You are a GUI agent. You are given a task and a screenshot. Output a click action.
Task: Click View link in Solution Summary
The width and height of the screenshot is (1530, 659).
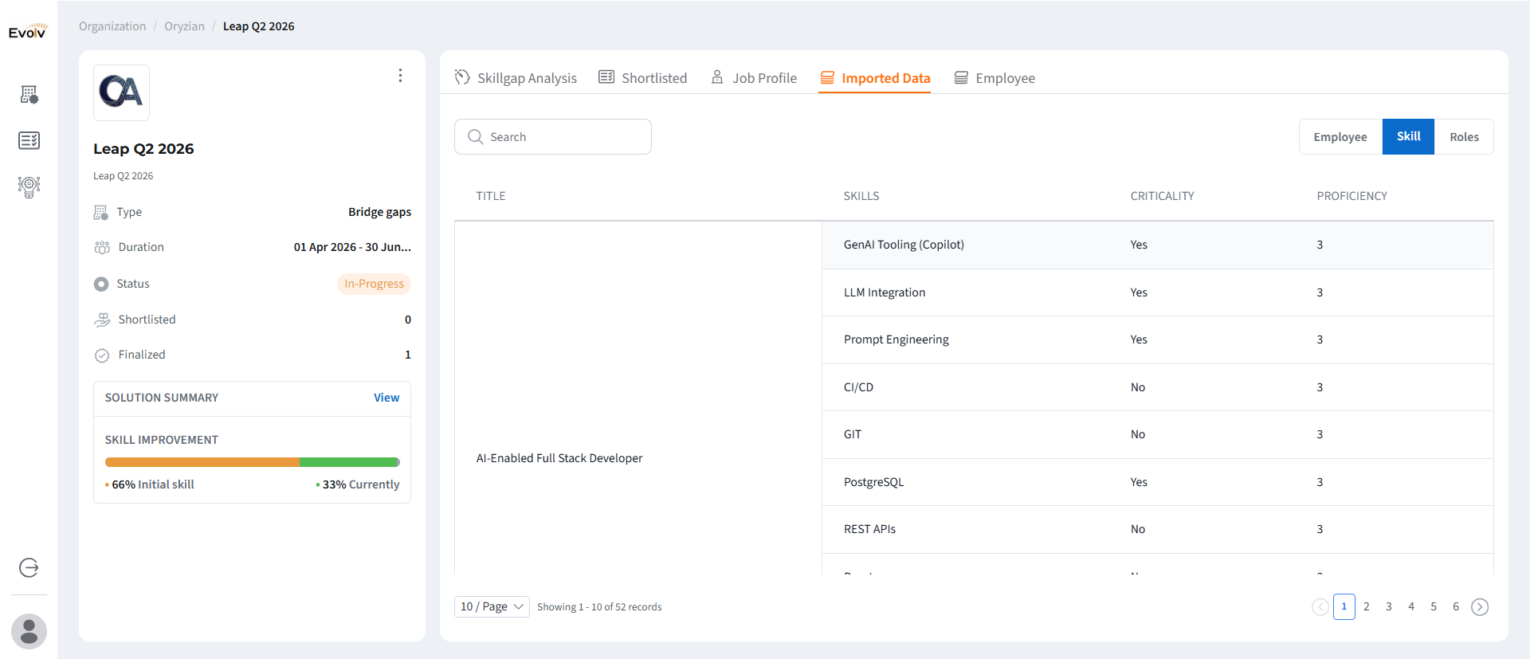(x=386, y=398)
